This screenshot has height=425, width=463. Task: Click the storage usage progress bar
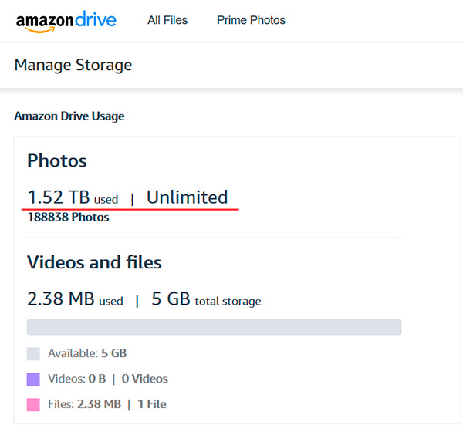point(214,327)
